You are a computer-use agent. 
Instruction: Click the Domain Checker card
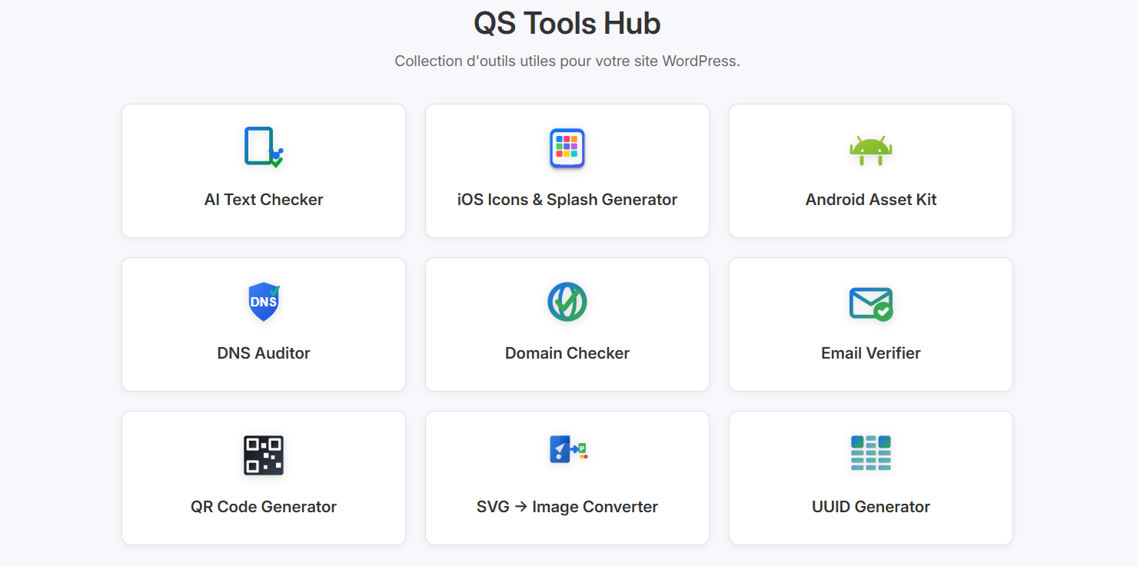click(567, 324)
